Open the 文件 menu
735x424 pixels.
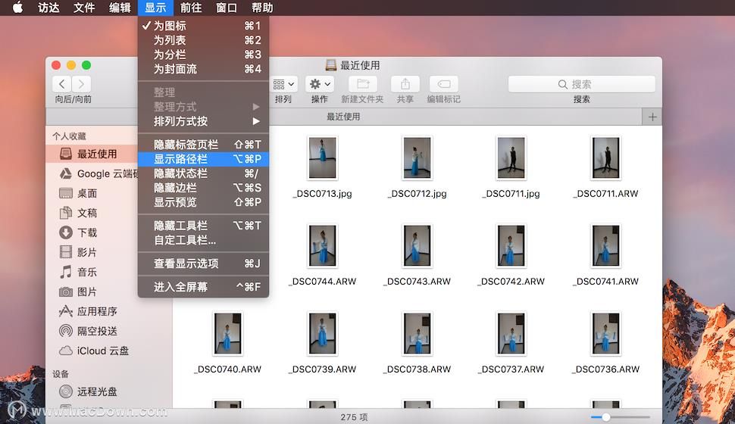84,8
